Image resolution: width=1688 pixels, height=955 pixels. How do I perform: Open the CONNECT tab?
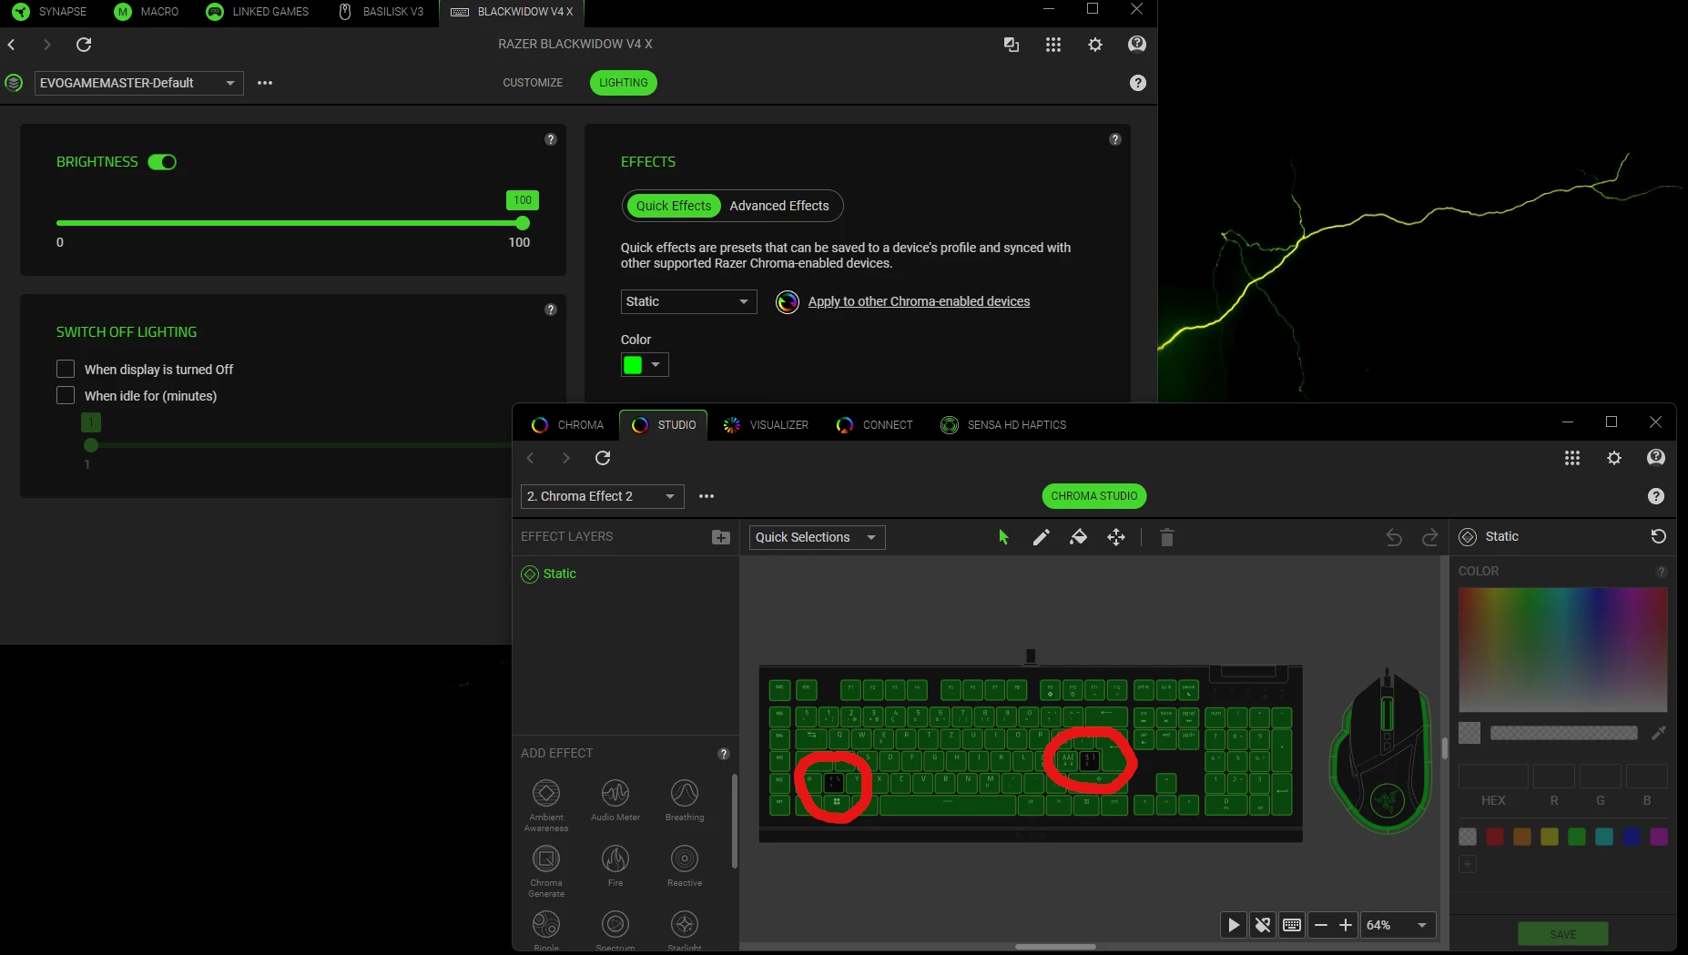(875, 425)
